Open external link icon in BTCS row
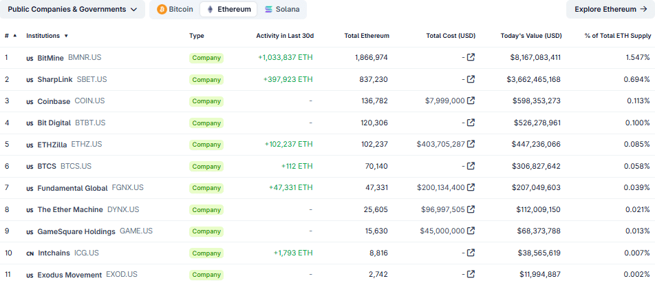Screen dimensions: 655x283 pyautogui.click(x=471, y=166)
